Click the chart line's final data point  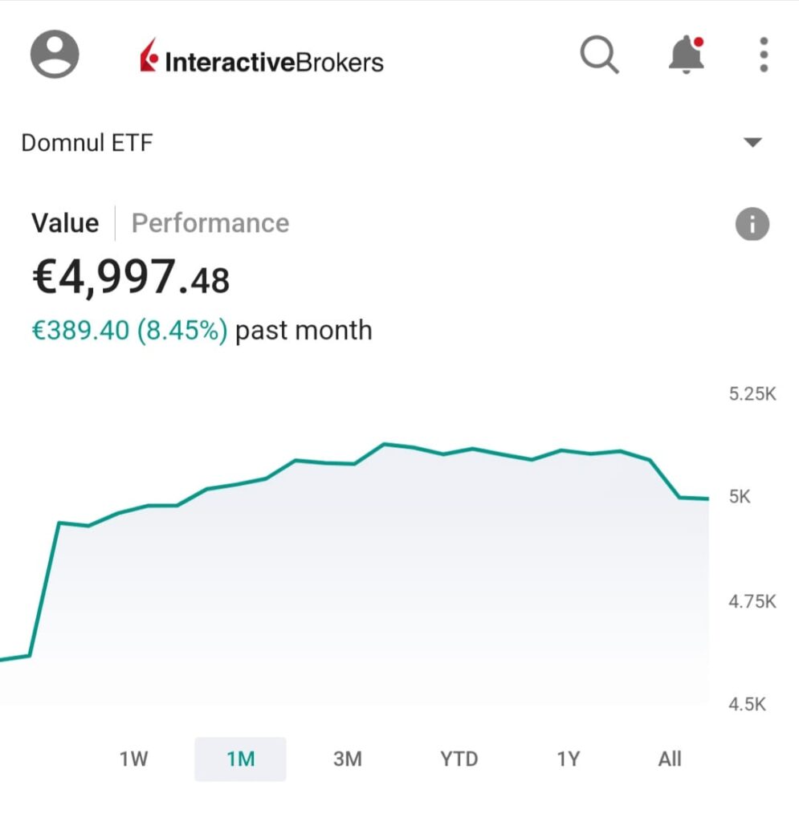click(707, 498)
